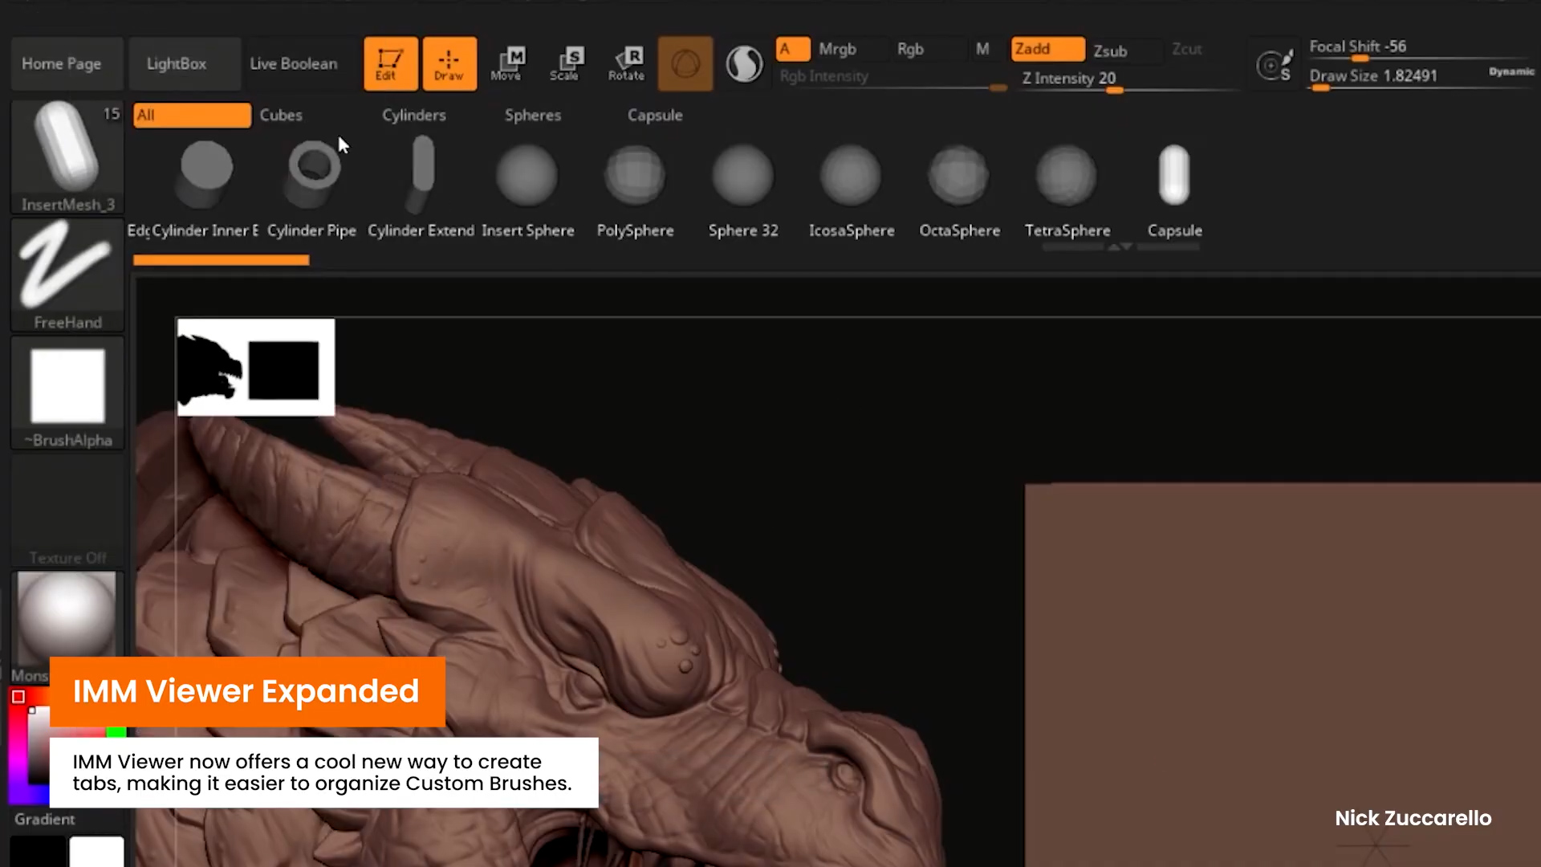Screen dimensions: 1541x867
Task: Pick the OctaSphere insert mesh
Action: pos(959,175)
